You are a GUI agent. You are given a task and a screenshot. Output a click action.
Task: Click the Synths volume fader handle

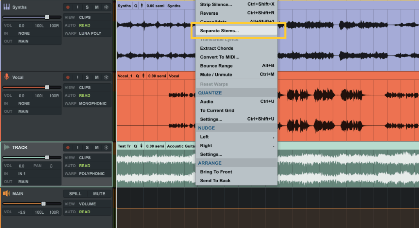pyautogui.click(x=47, y=17)
